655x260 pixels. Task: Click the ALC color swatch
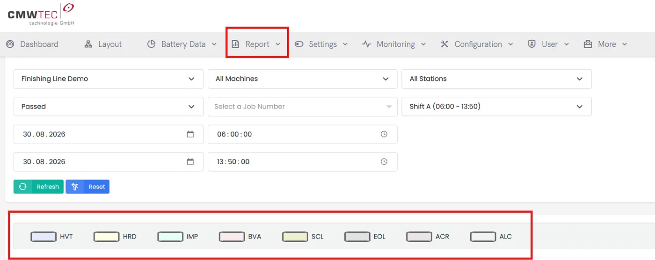coord(483,237)
